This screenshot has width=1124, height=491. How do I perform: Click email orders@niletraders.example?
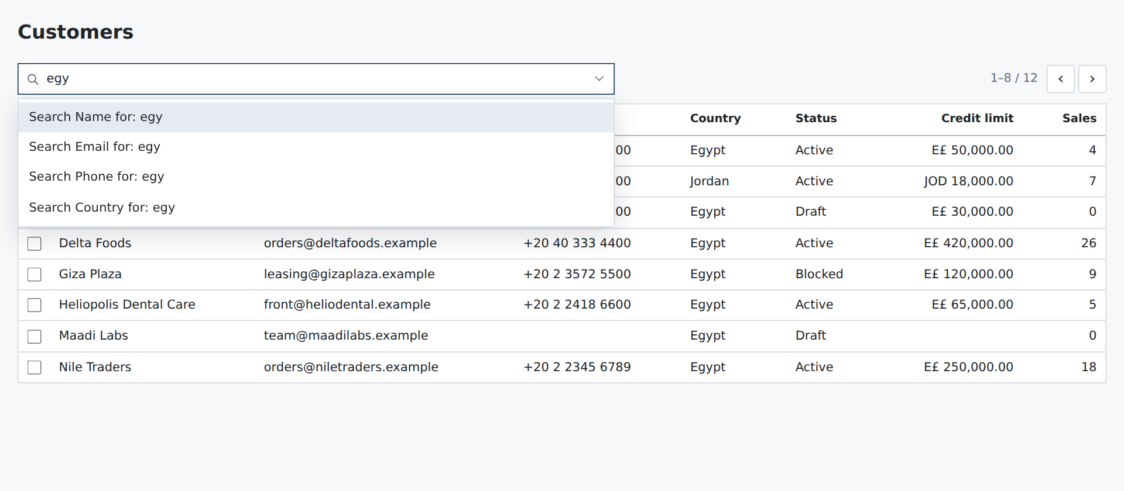click(351, 367)
